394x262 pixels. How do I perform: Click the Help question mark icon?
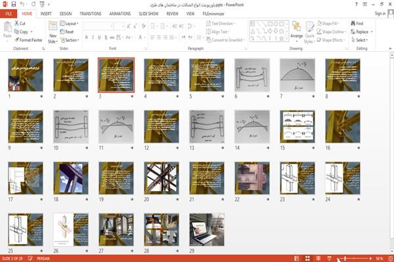[357, 5]
